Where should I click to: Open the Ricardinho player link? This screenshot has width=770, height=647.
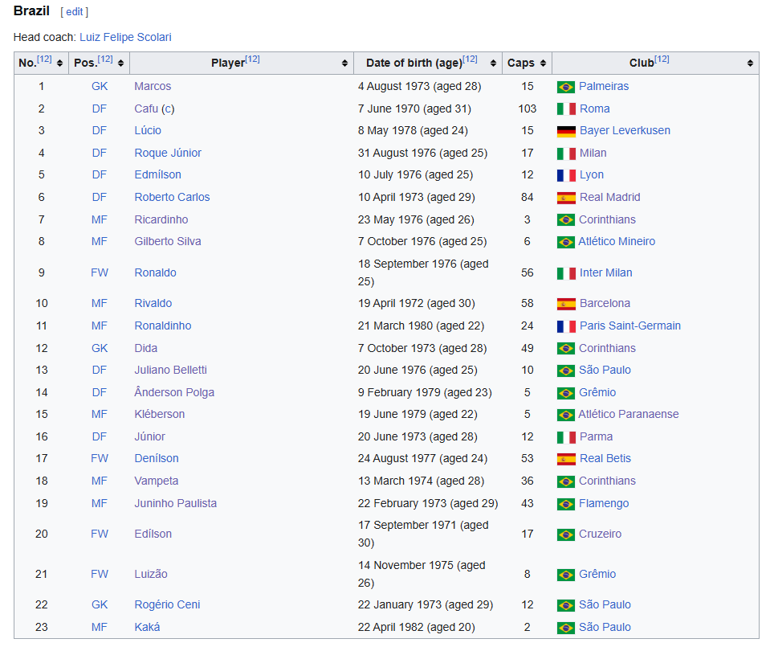tap(161, 219)
